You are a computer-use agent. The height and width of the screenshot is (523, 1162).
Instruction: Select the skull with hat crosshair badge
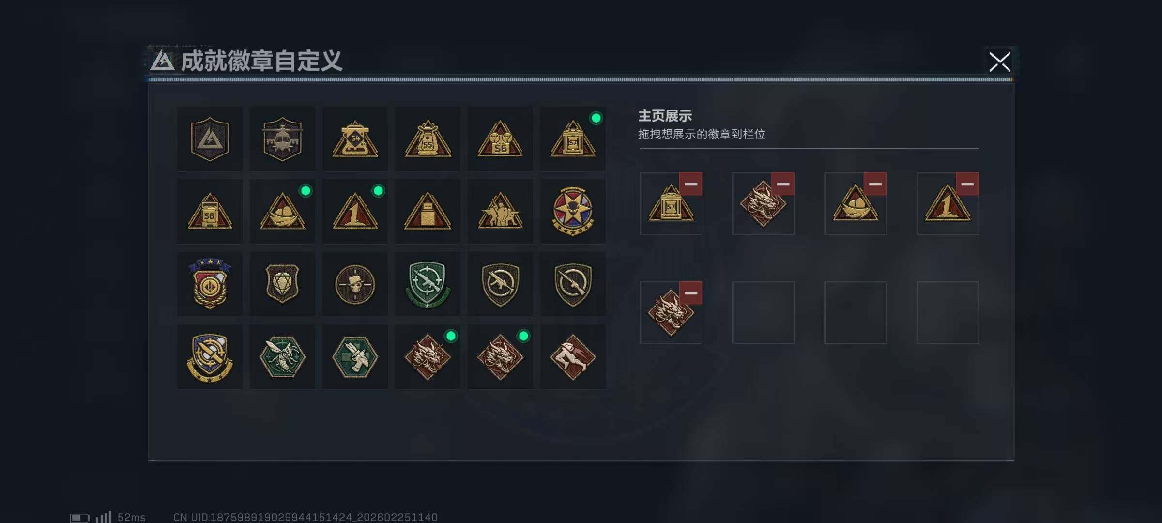[x=355, y=284]
